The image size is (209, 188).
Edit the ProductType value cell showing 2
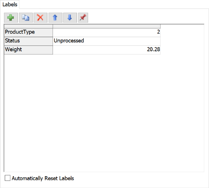107,32
